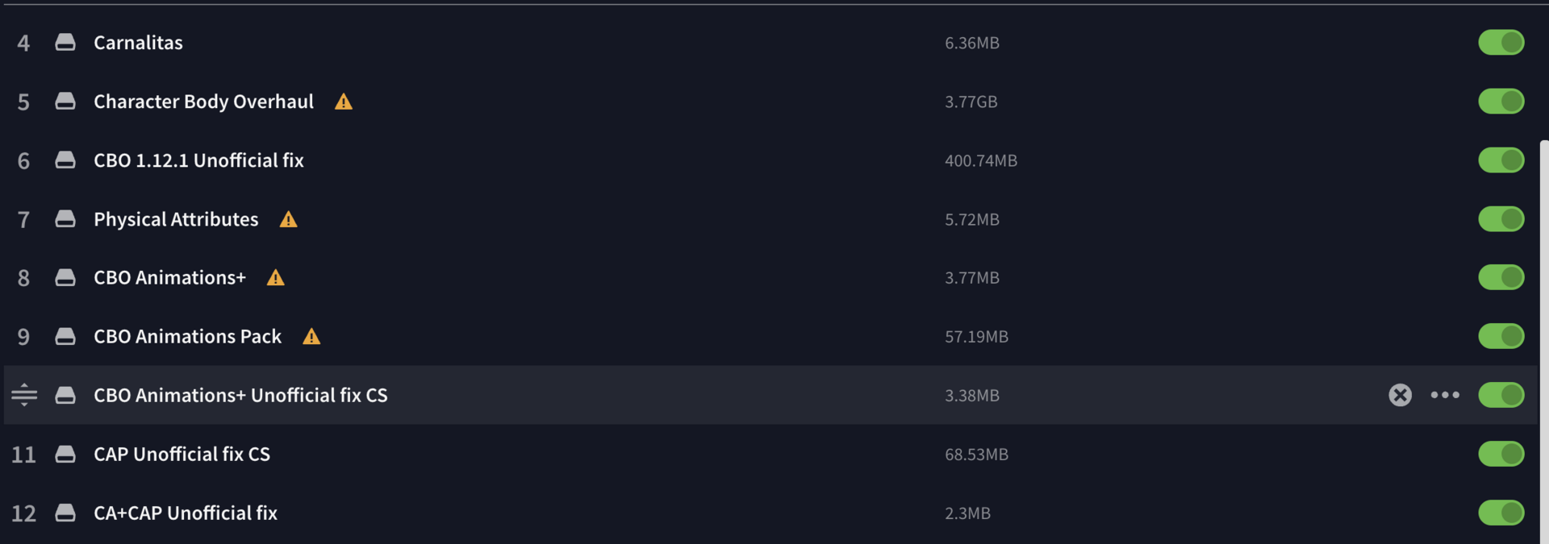This screenshot has height=544, width=1549.
Task: Click the CBO Animations Pack mod name
Action: tap(187, 337)
